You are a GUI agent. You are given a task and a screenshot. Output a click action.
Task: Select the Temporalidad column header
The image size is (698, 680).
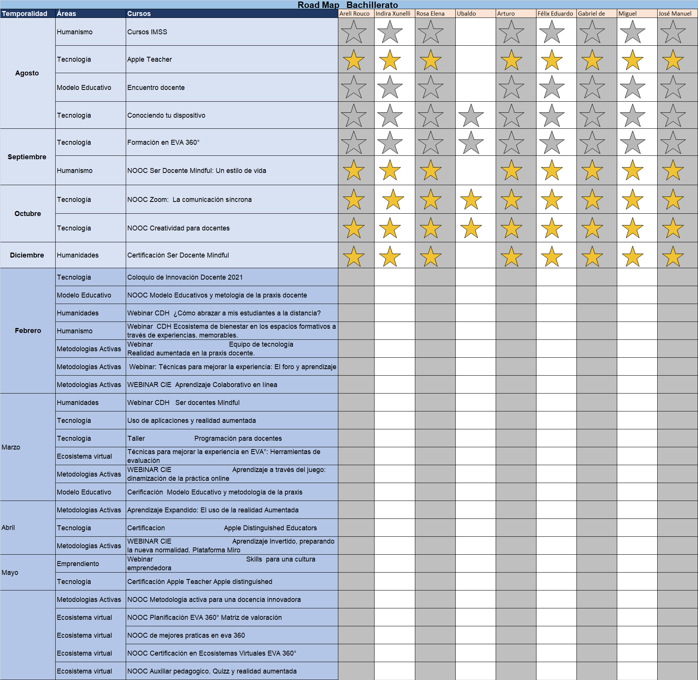(x=28, y=13)
